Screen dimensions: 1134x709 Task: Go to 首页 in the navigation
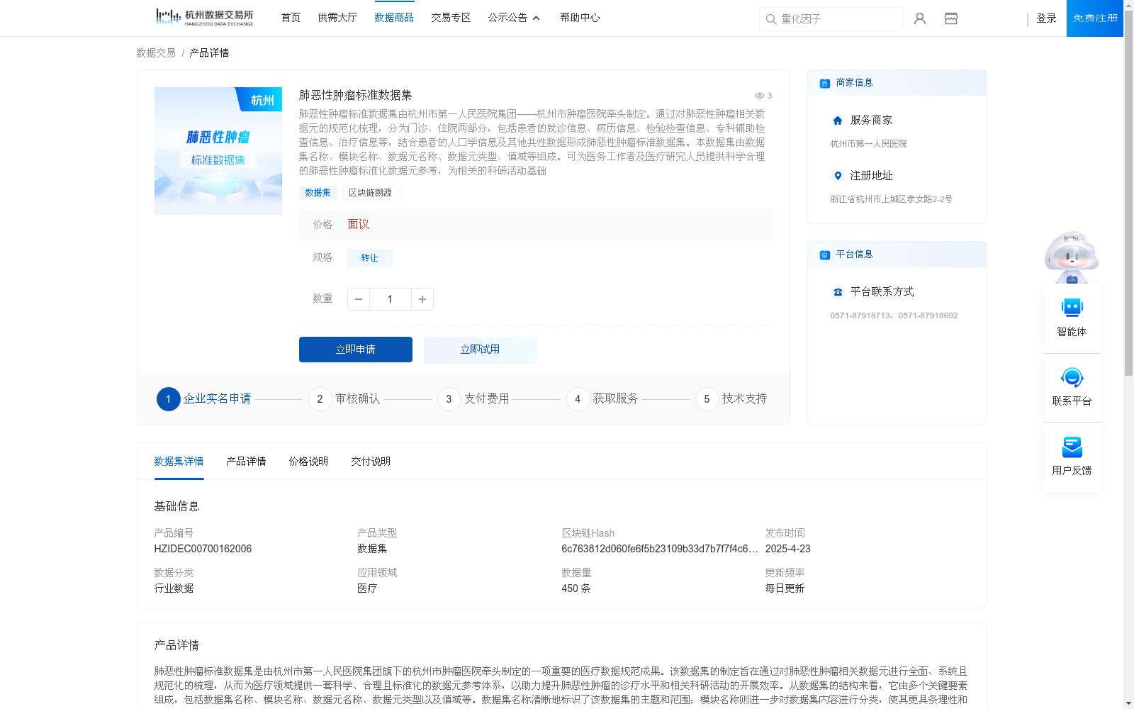[291, 18]
